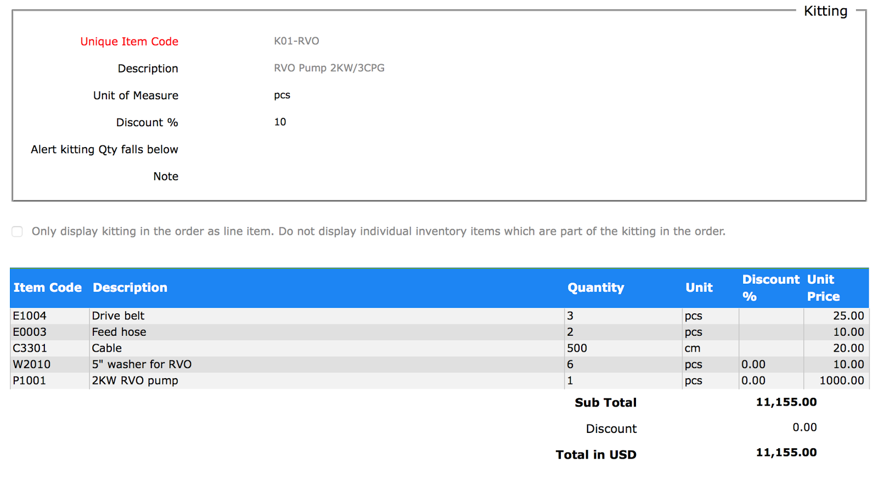Click the Unique Item Code field

coord(296,41)
